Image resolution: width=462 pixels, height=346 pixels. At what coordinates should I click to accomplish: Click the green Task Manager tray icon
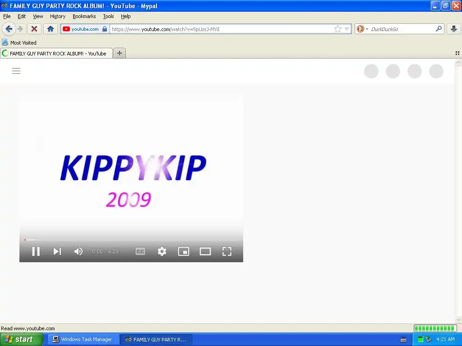point(420,339)
